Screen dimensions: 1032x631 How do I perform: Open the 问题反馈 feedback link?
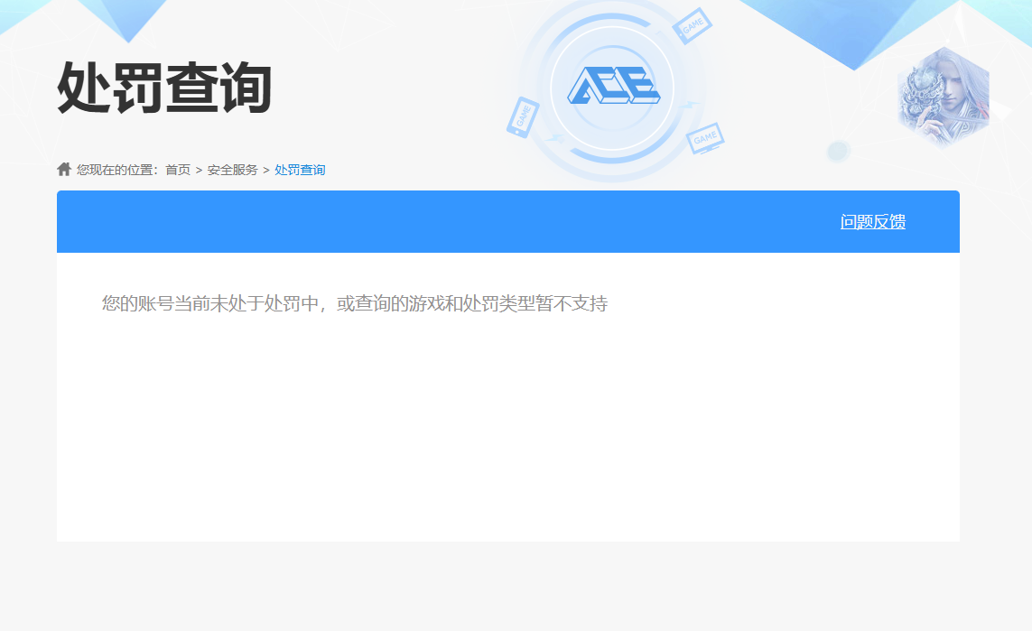872,222
